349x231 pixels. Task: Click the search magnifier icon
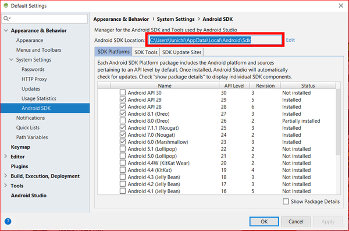tap(6, 19)
